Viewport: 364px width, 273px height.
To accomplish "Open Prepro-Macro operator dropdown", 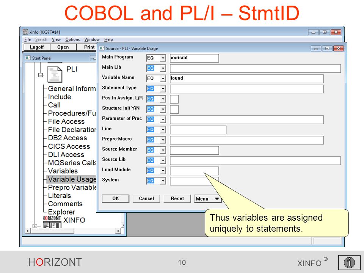I will [163, 140].
